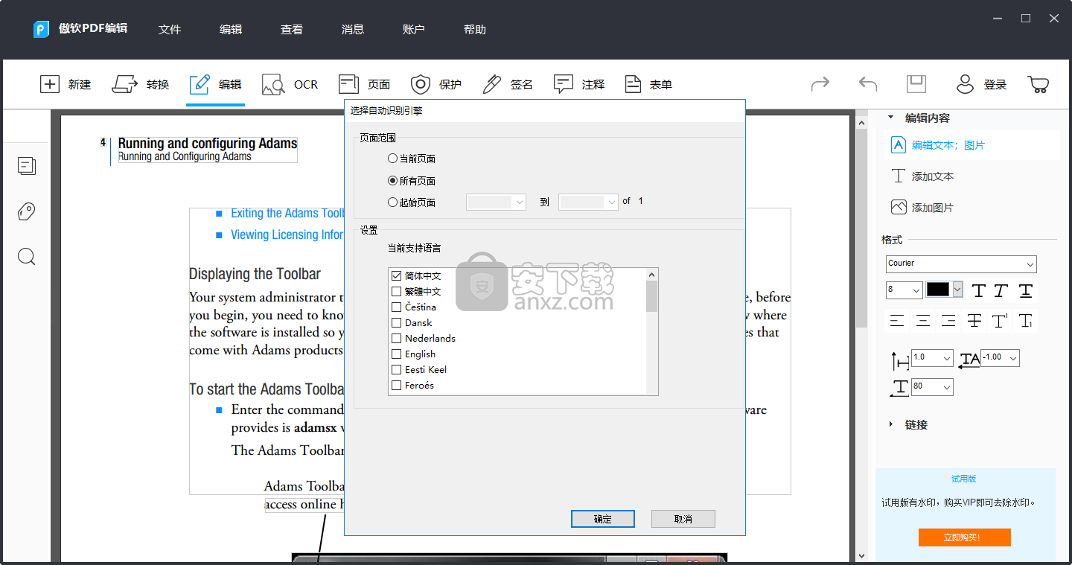Open the horizontal scale 80 dropdown

932,386
